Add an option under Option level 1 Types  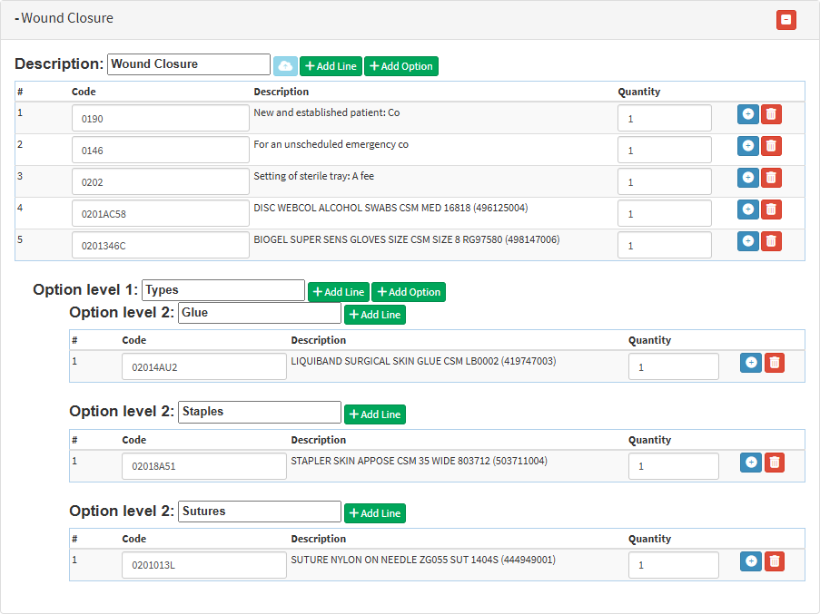pos(408,292)
